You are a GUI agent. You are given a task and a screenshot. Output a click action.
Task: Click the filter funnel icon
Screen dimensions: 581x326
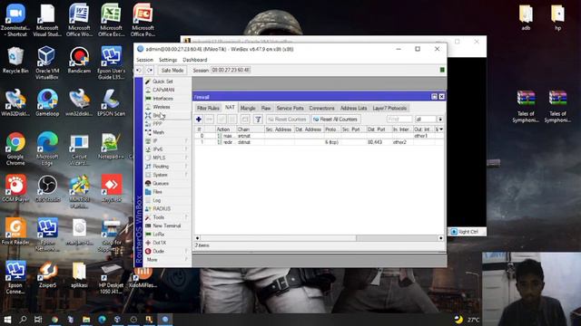tap(258, 120)
